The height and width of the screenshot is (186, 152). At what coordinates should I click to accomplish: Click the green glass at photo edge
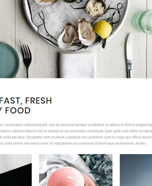pos(144,22)
